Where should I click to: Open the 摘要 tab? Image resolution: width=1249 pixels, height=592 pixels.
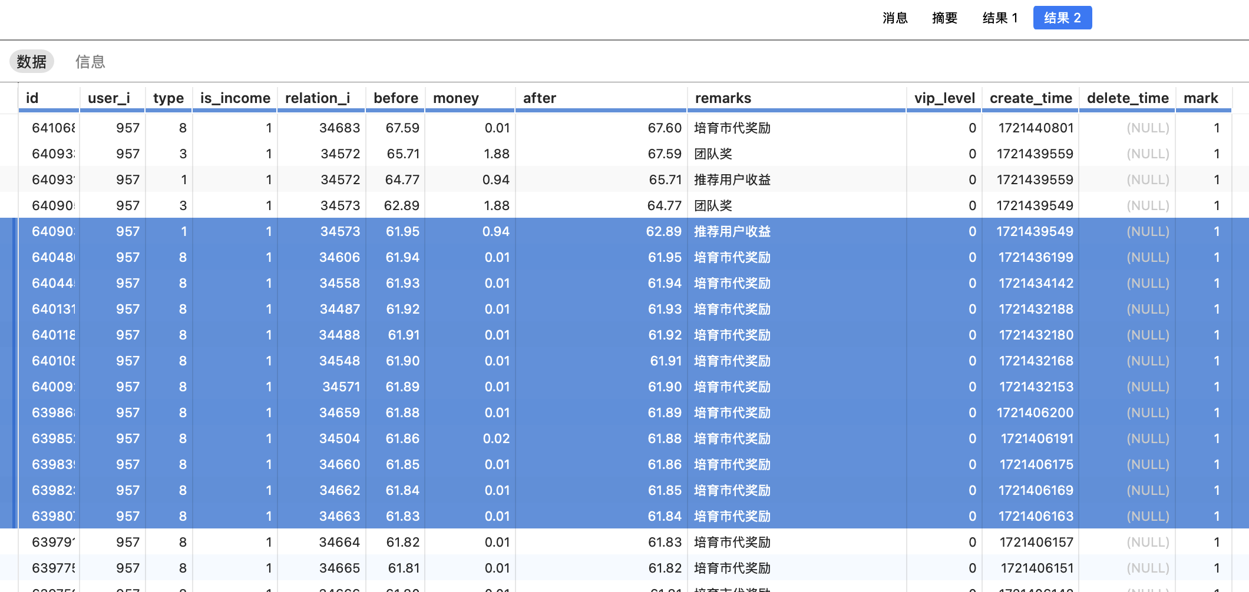pyautogui.click(x=944, y=18)
